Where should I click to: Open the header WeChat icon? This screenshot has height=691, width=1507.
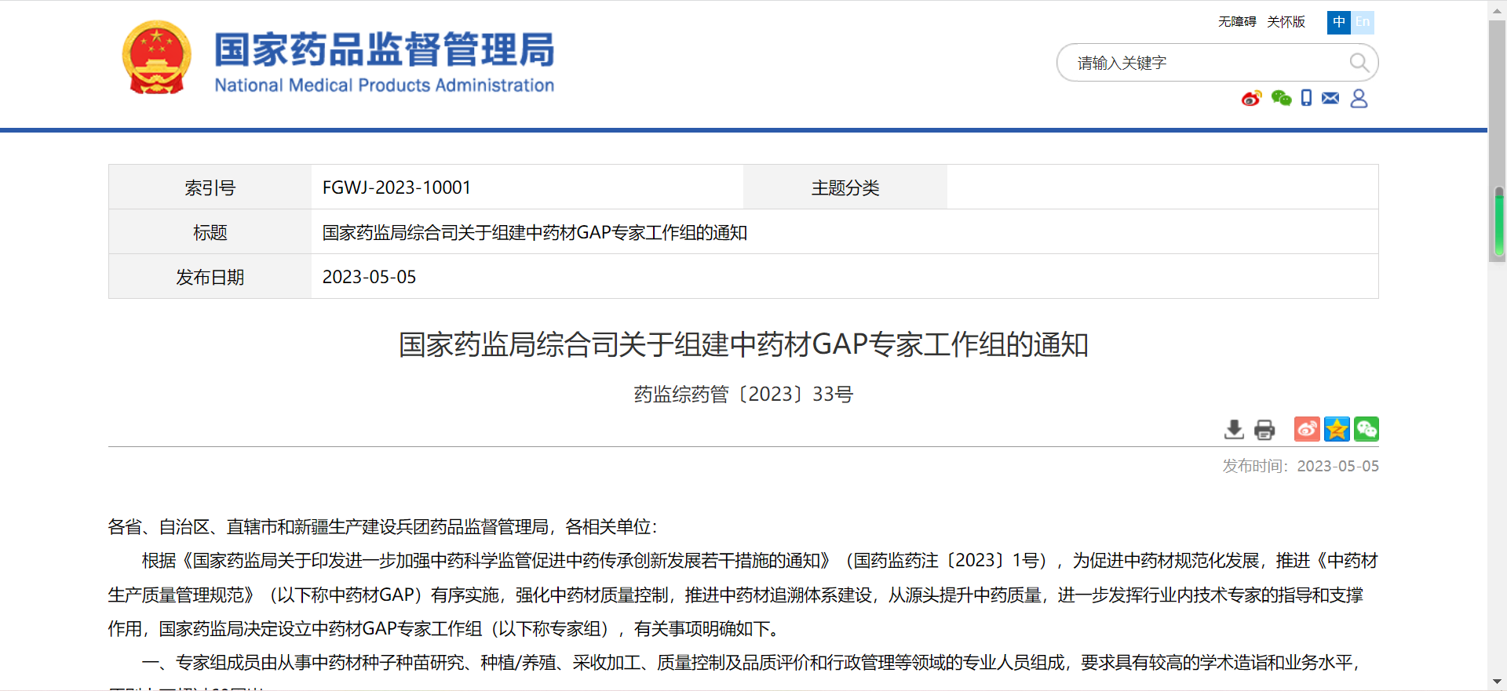[x=1281, y=98]
